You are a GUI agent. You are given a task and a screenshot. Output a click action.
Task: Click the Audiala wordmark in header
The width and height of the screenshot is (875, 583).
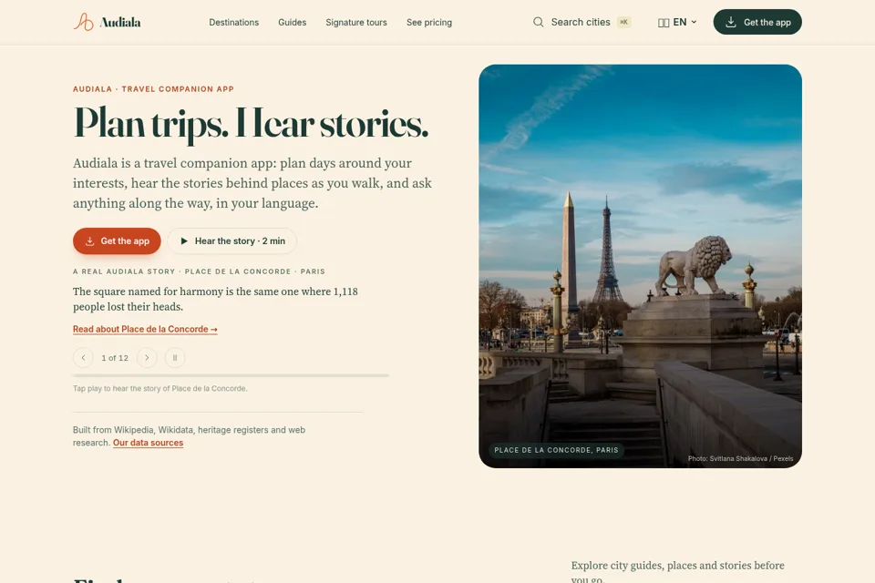(120, 22)
